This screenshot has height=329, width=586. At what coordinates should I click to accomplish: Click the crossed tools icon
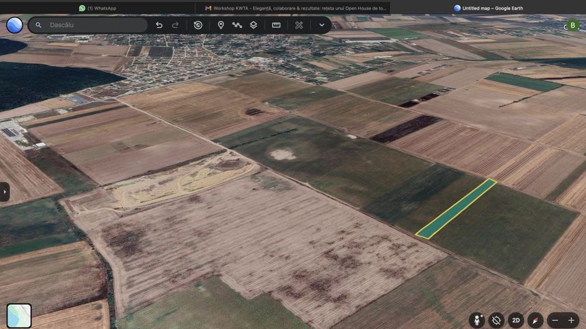point(299,25)
